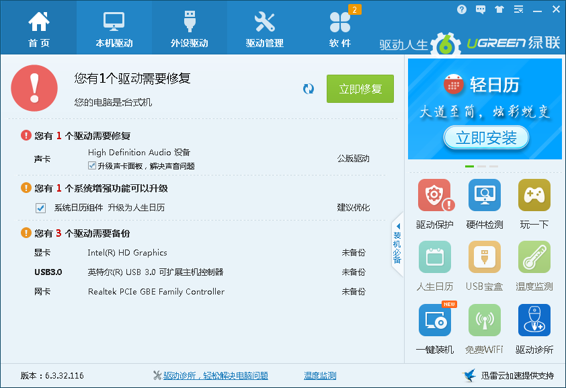Screen dimensions: 566x388
Task: Click the green 立即修复 button
Action: 360,89
